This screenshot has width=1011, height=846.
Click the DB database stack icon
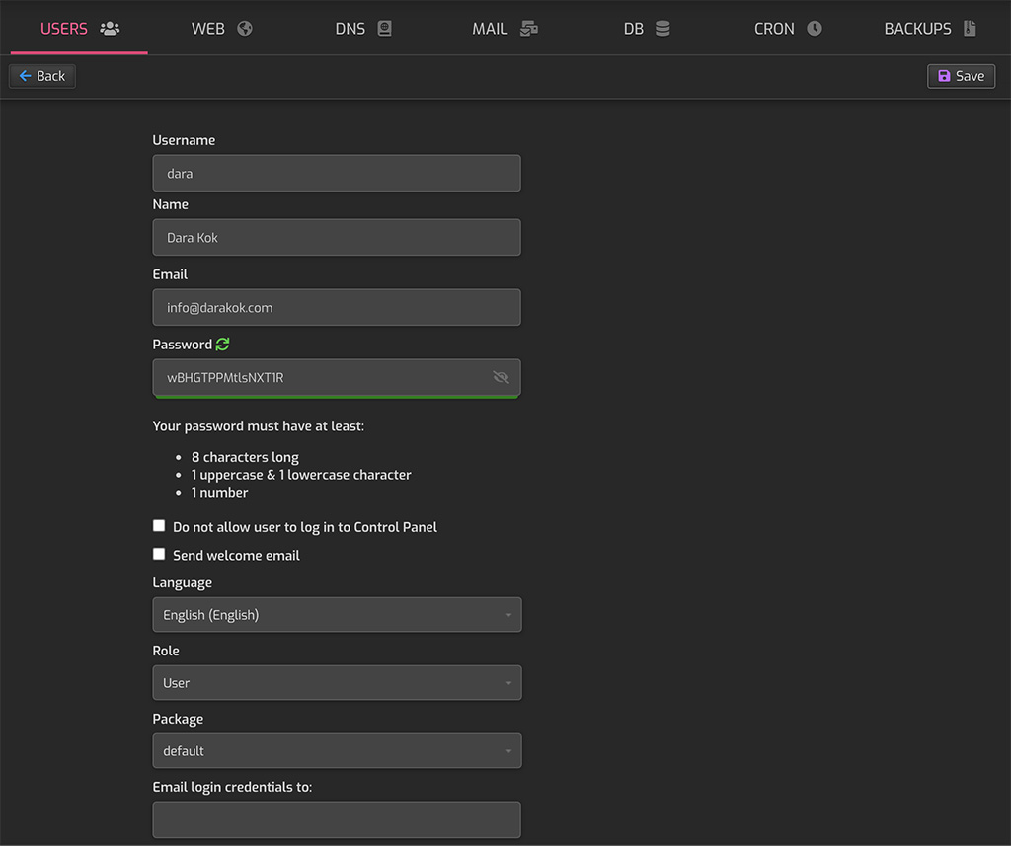662,29
